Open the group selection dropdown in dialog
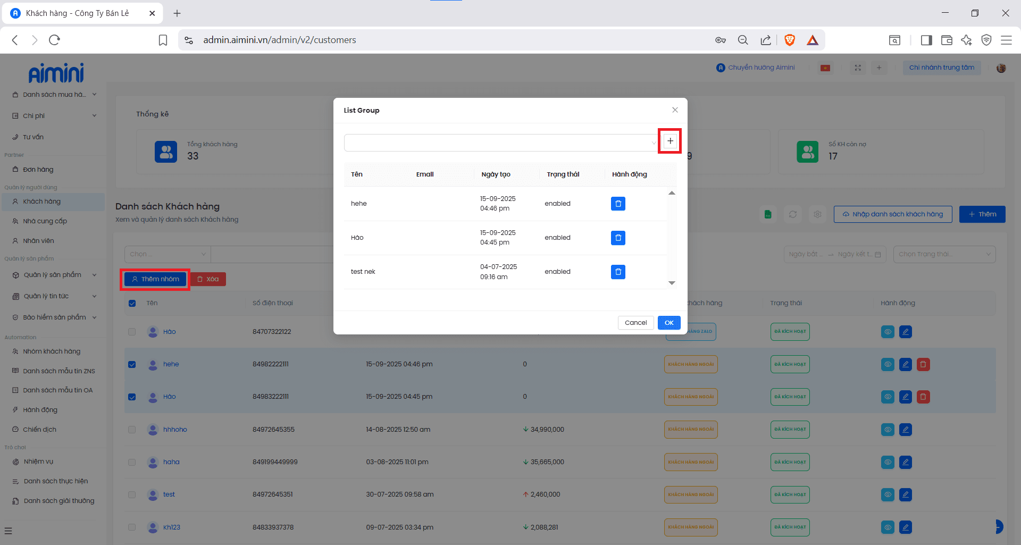 tap(500, 142)
